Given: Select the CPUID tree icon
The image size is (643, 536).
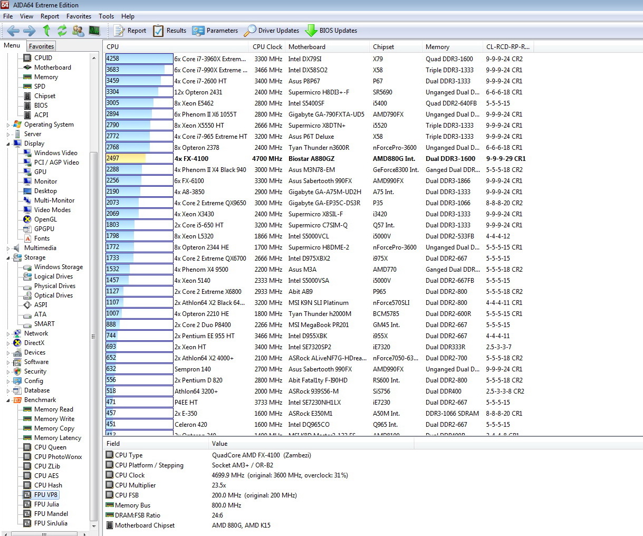Looking at the screenshot, I should [27, 58].
